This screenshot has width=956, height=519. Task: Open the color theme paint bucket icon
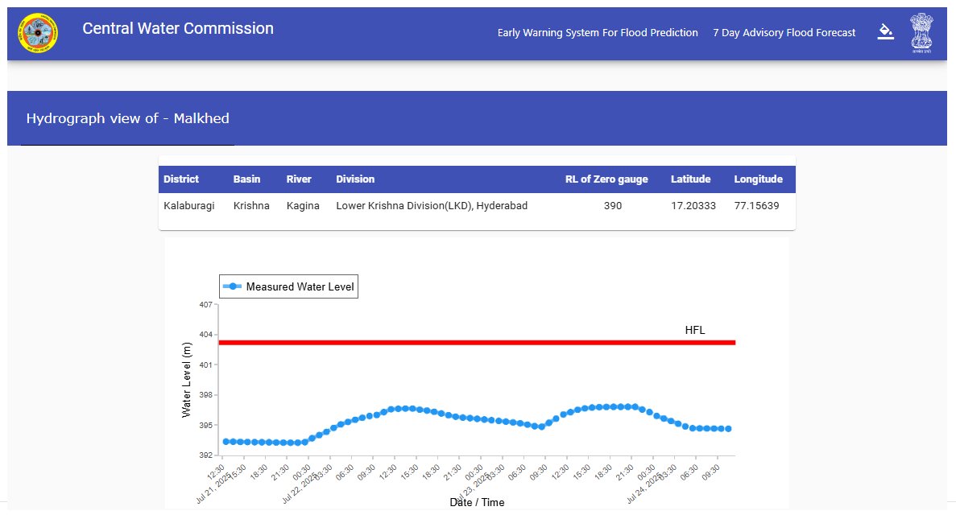point(885,31)
